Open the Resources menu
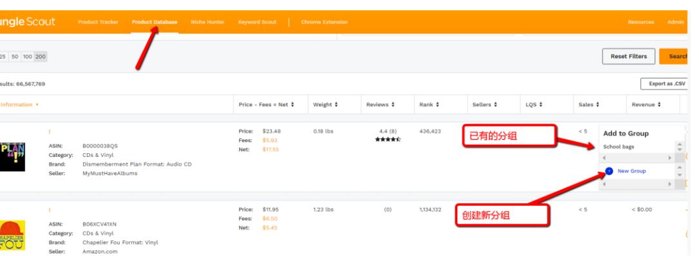699x256 pixels. tap(641, 22)
